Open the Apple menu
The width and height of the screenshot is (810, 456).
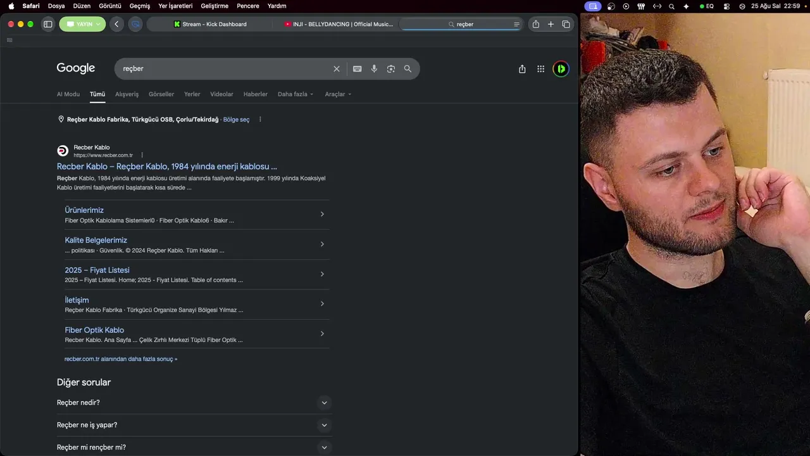[11, 6]
